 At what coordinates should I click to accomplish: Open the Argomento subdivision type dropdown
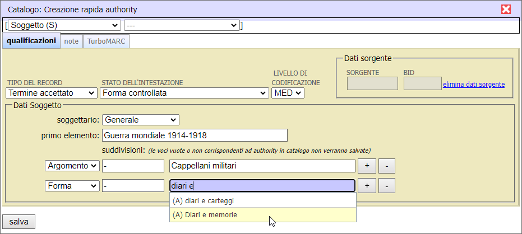[72, 166]
